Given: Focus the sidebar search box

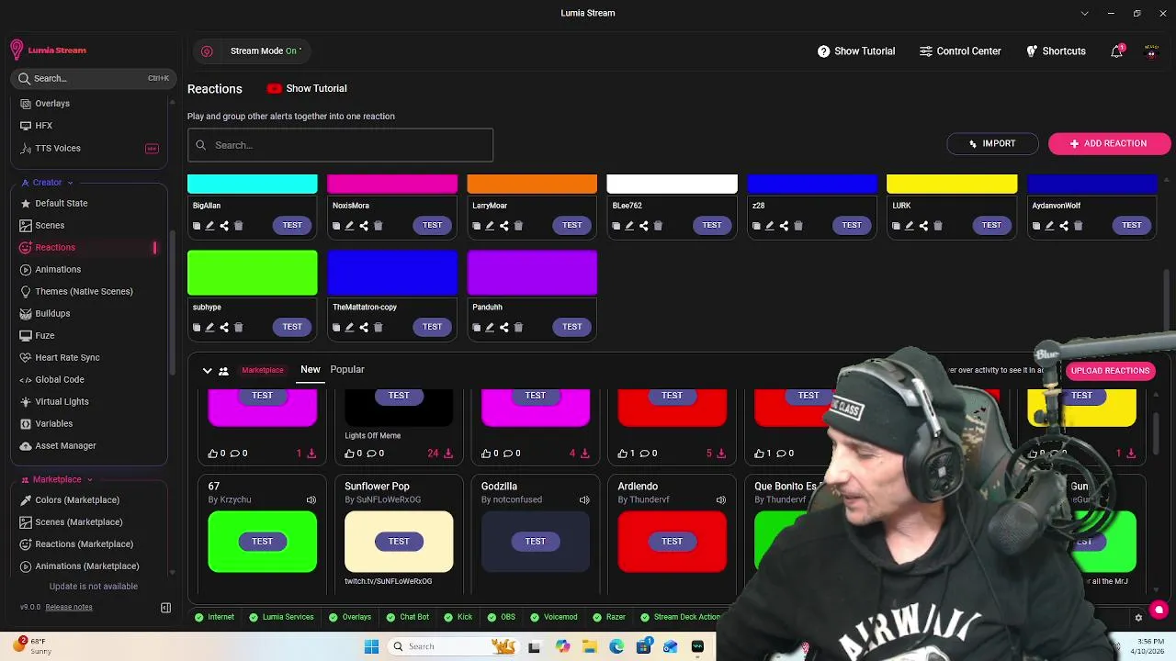Looking at the screenshot, I should point(92,79).
